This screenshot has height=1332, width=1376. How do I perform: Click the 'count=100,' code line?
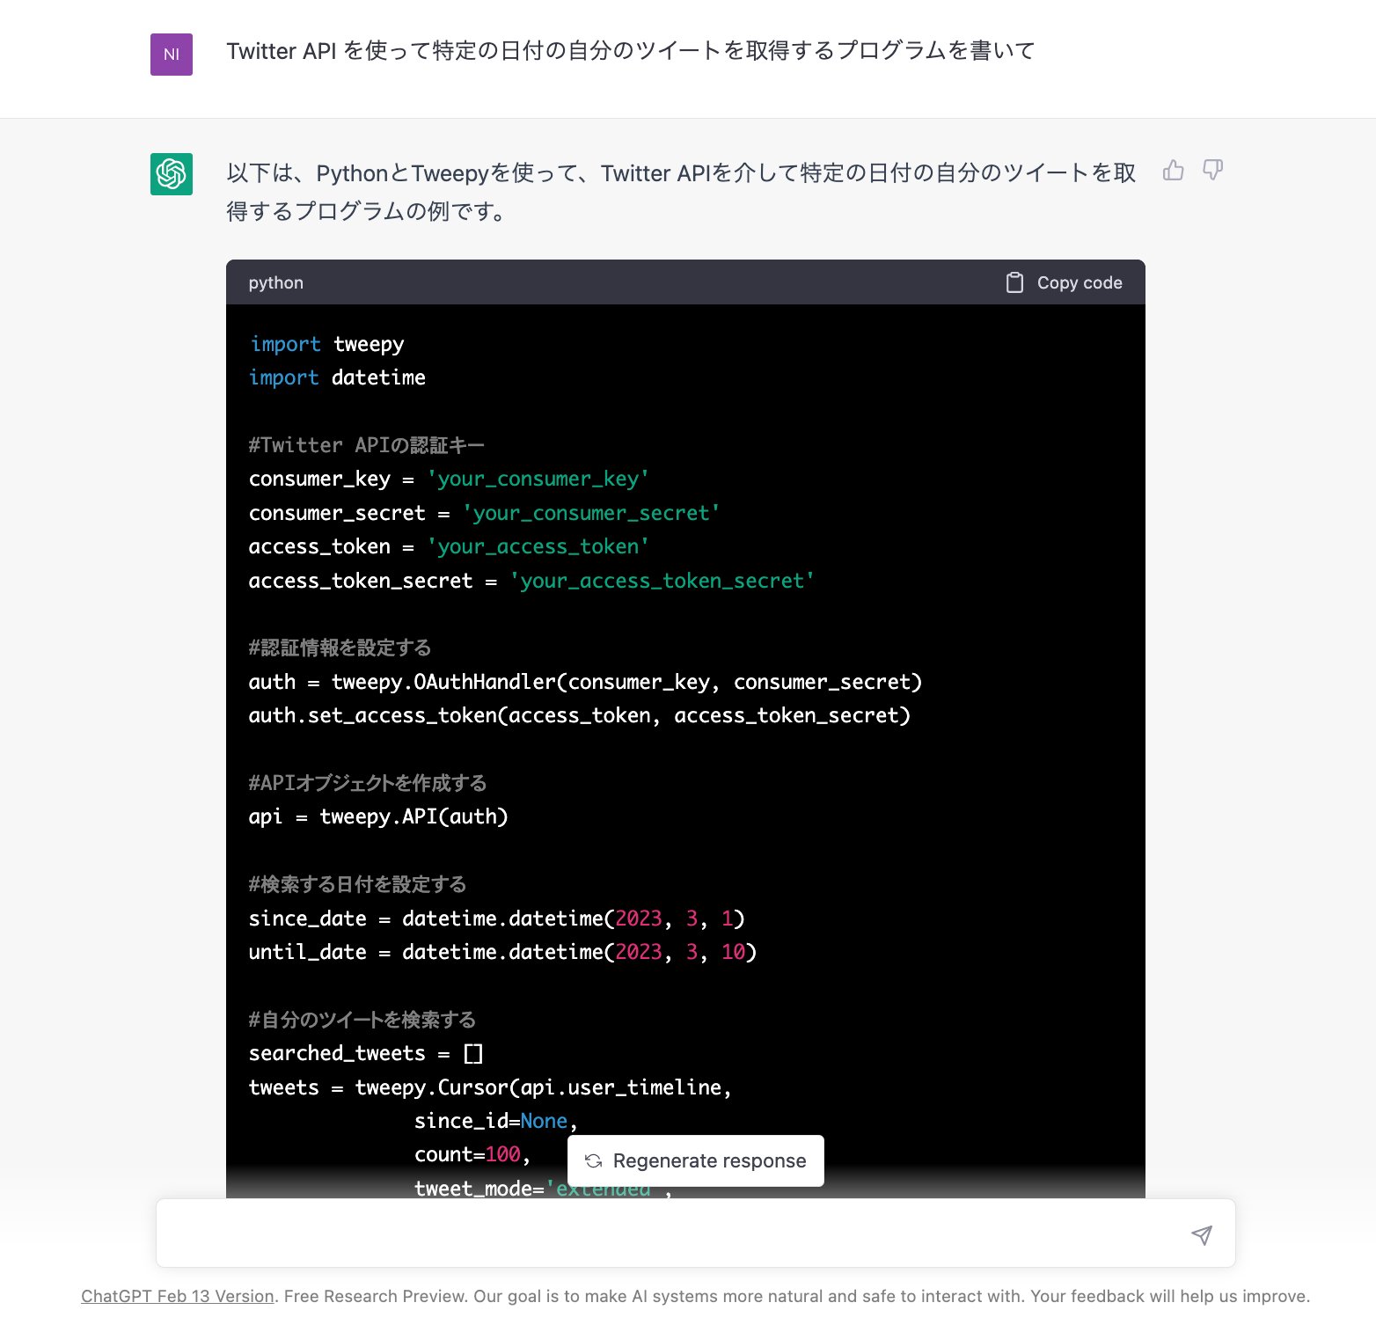[472, 1154]
